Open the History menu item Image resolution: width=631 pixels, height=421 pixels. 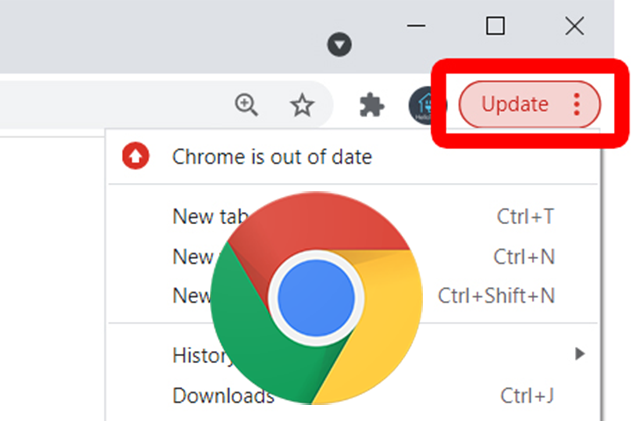click(201, 355)
